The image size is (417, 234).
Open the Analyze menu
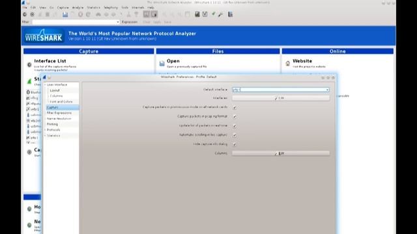pyautogui.click(x=78, y=8)
